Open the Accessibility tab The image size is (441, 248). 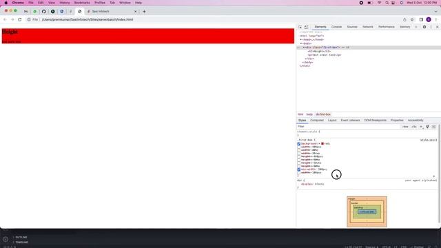tap(416, 121)
